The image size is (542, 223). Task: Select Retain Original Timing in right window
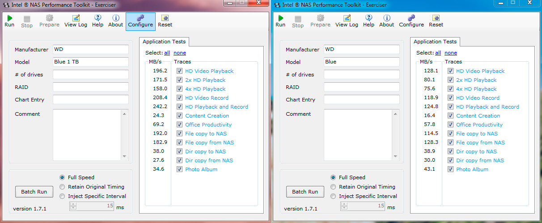[x=333, y=187]
